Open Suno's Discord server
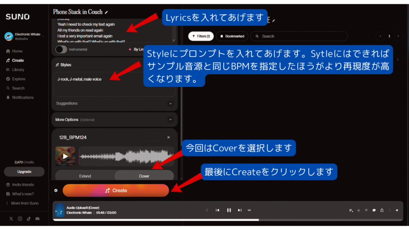The image size is (409, 230). (38, 218)
